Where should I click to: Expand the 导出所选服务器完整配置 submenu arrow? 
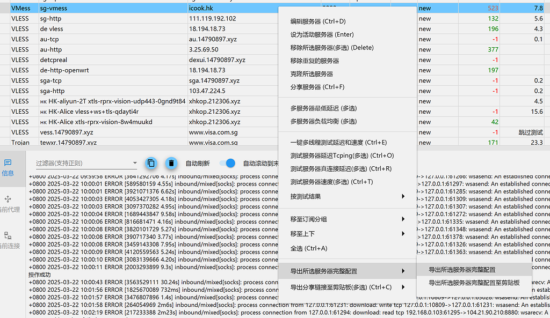[403, 271]
